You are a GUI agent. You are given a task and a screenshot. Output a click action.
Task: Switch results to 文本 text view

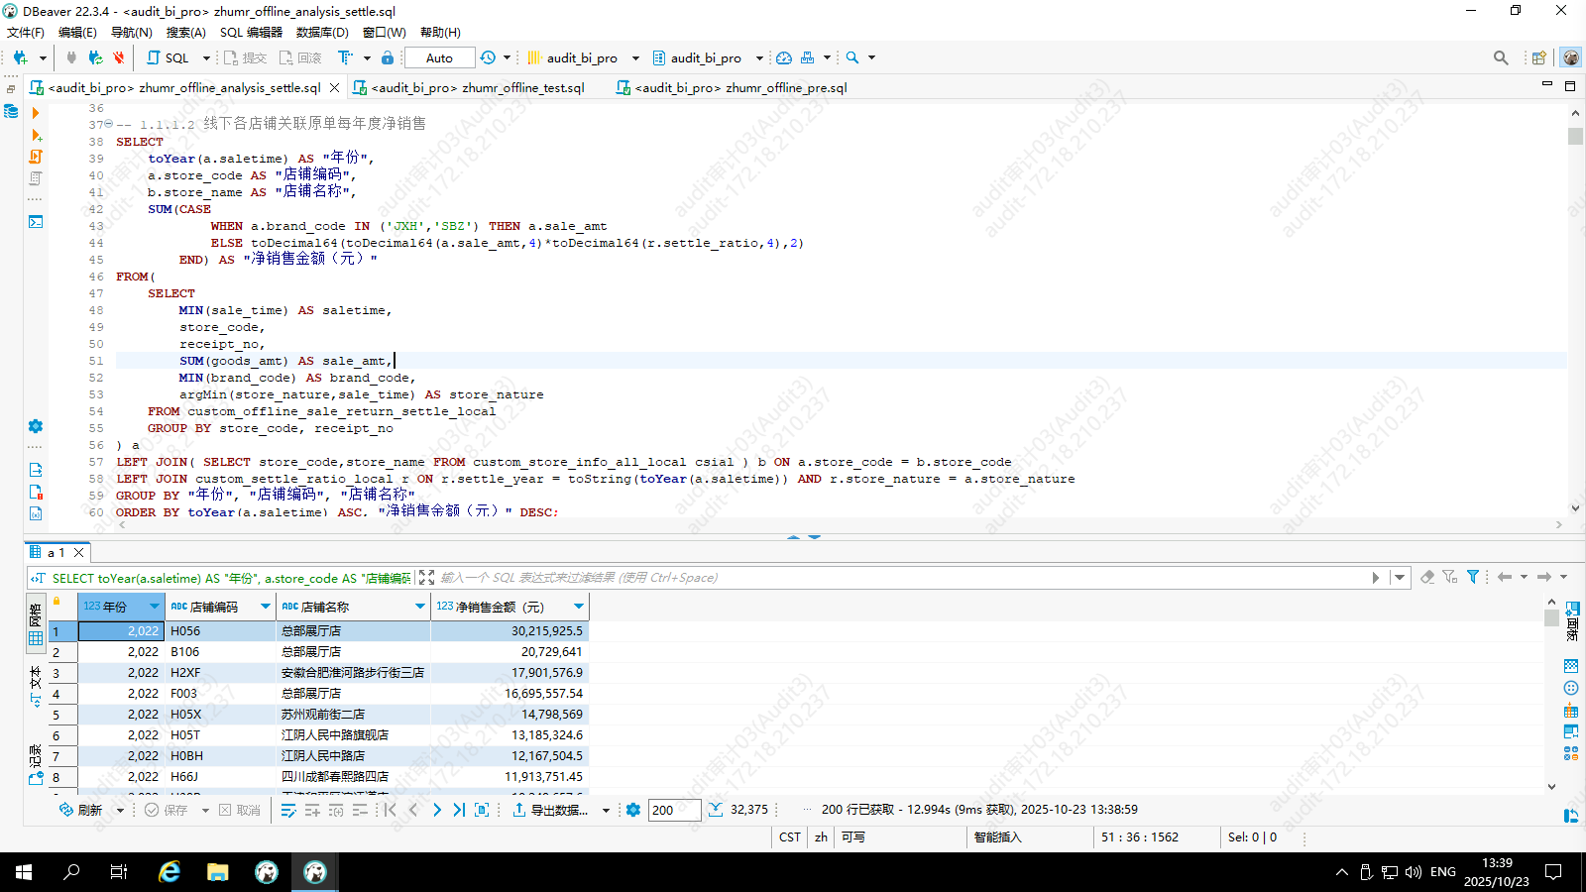coord(36,684)
